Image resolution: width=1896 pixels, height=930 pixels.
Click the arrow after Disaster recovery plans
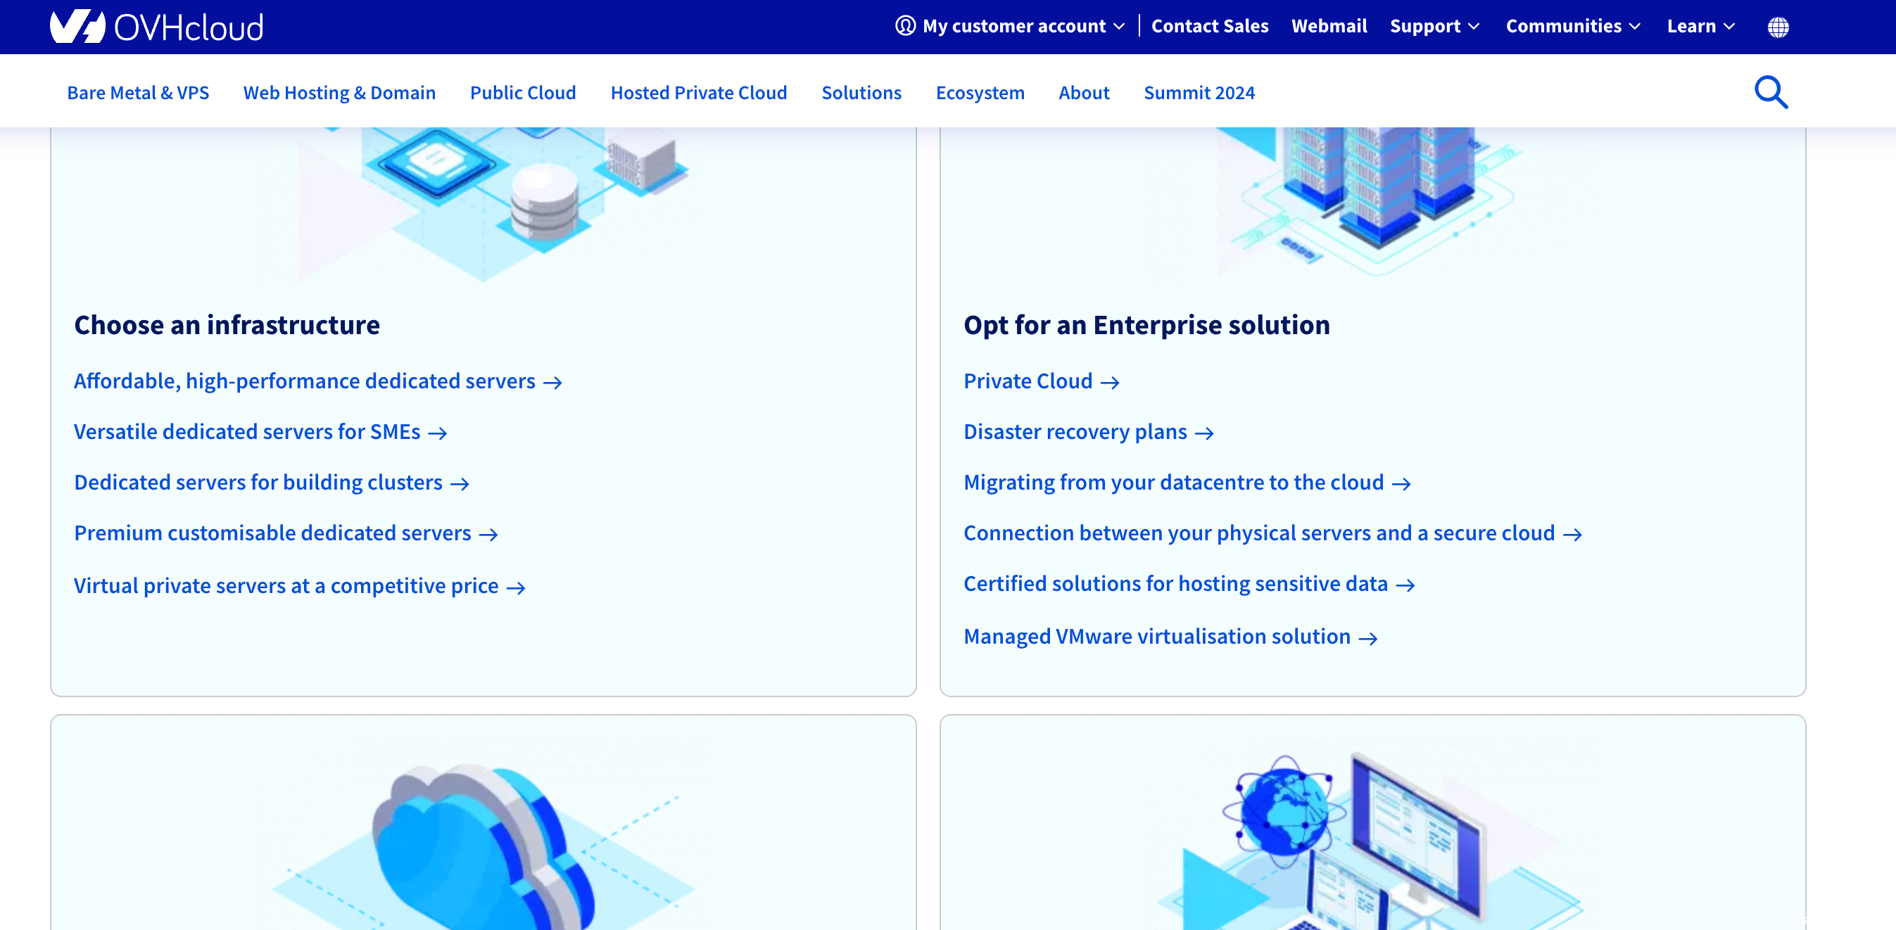click(1203, 433)
